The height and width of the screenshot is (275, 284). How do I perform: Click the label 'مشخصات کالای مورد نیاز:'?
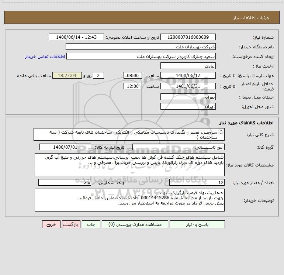coord(250,165)
